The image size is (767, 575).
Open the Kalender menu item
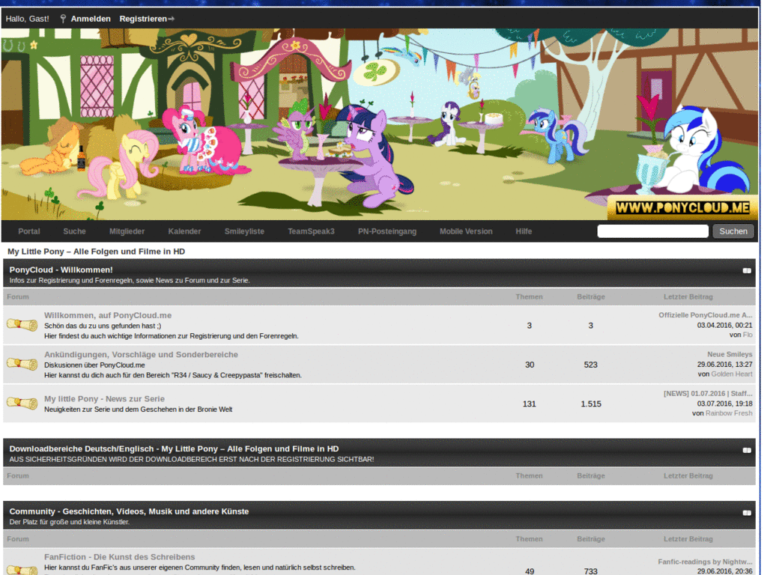[x=184, y=231]
